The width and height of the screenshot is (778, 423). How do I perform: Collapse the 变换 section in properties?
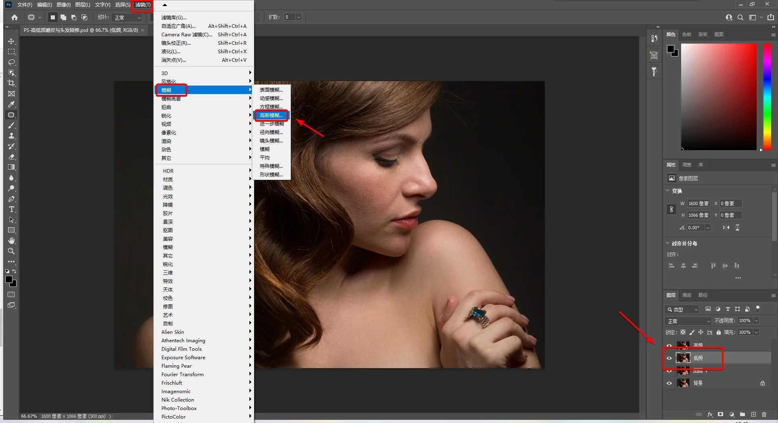(668, 191)
